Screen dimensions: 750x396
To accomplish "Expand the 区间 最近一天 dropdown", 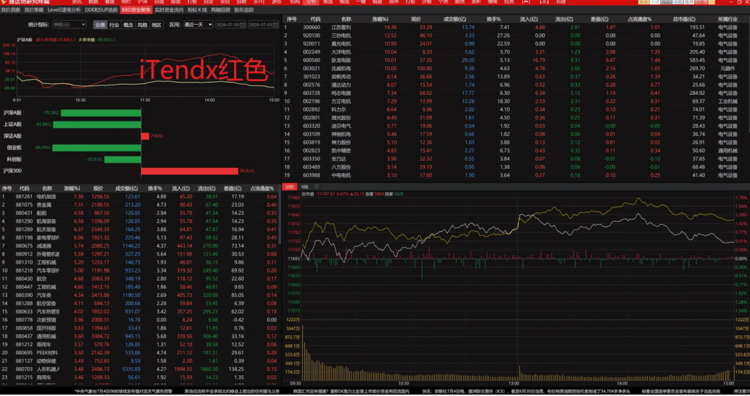I will (198, 24).
